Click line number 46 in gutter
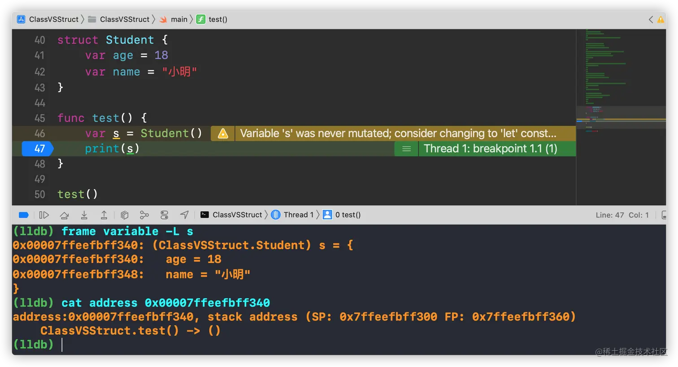Viewport: 678px width, 367px height. point(40,134)
